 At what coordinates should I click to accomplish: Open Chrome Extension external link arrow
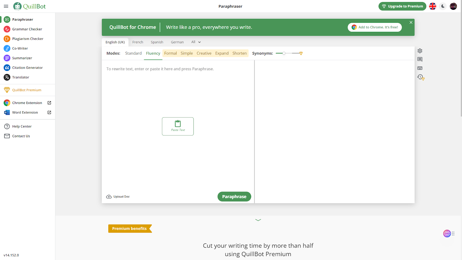49,103
